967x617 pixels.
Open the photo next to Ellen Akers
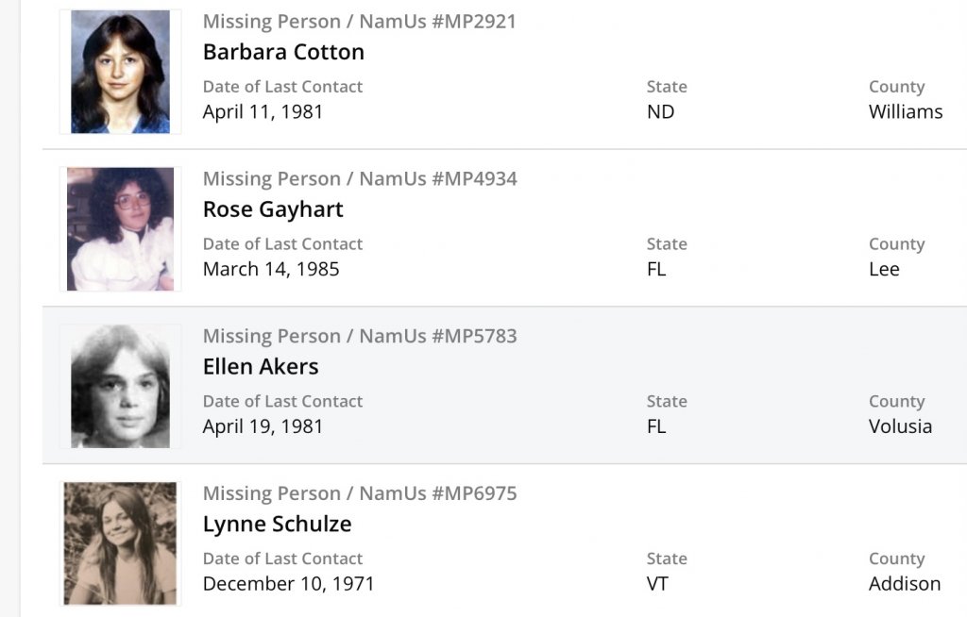(x=120, y=386)
